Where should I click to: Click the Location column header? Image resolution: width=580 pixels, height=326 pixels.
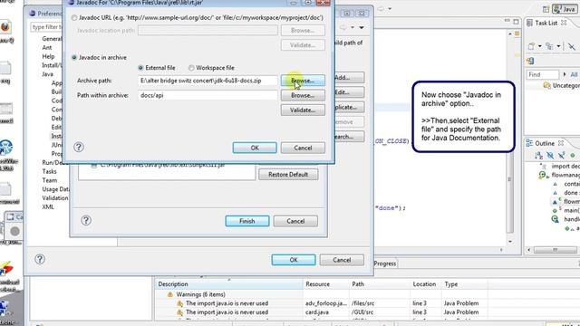[425, 283]
